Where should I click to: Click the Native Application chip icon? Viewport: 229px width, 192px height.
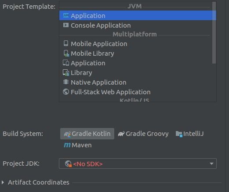[66, 82]
